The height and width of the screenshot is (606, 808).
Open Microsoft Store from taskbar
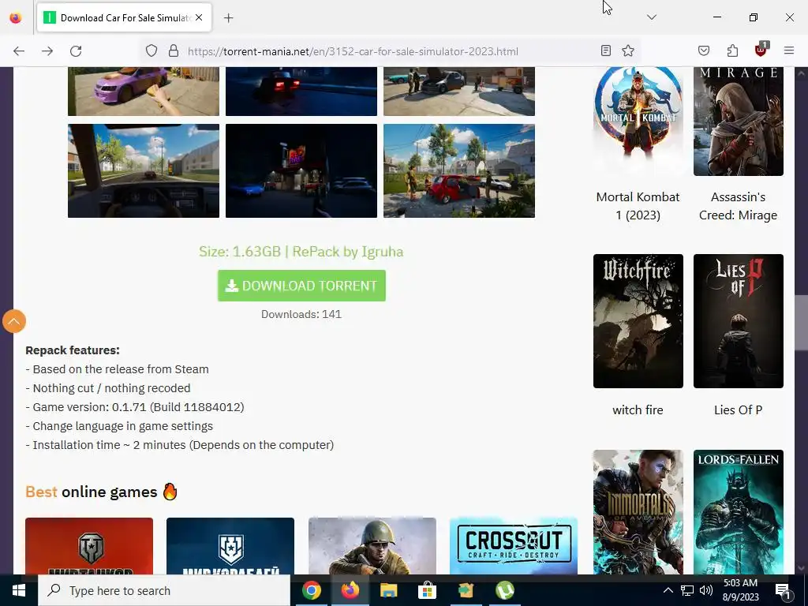[427, 590]
